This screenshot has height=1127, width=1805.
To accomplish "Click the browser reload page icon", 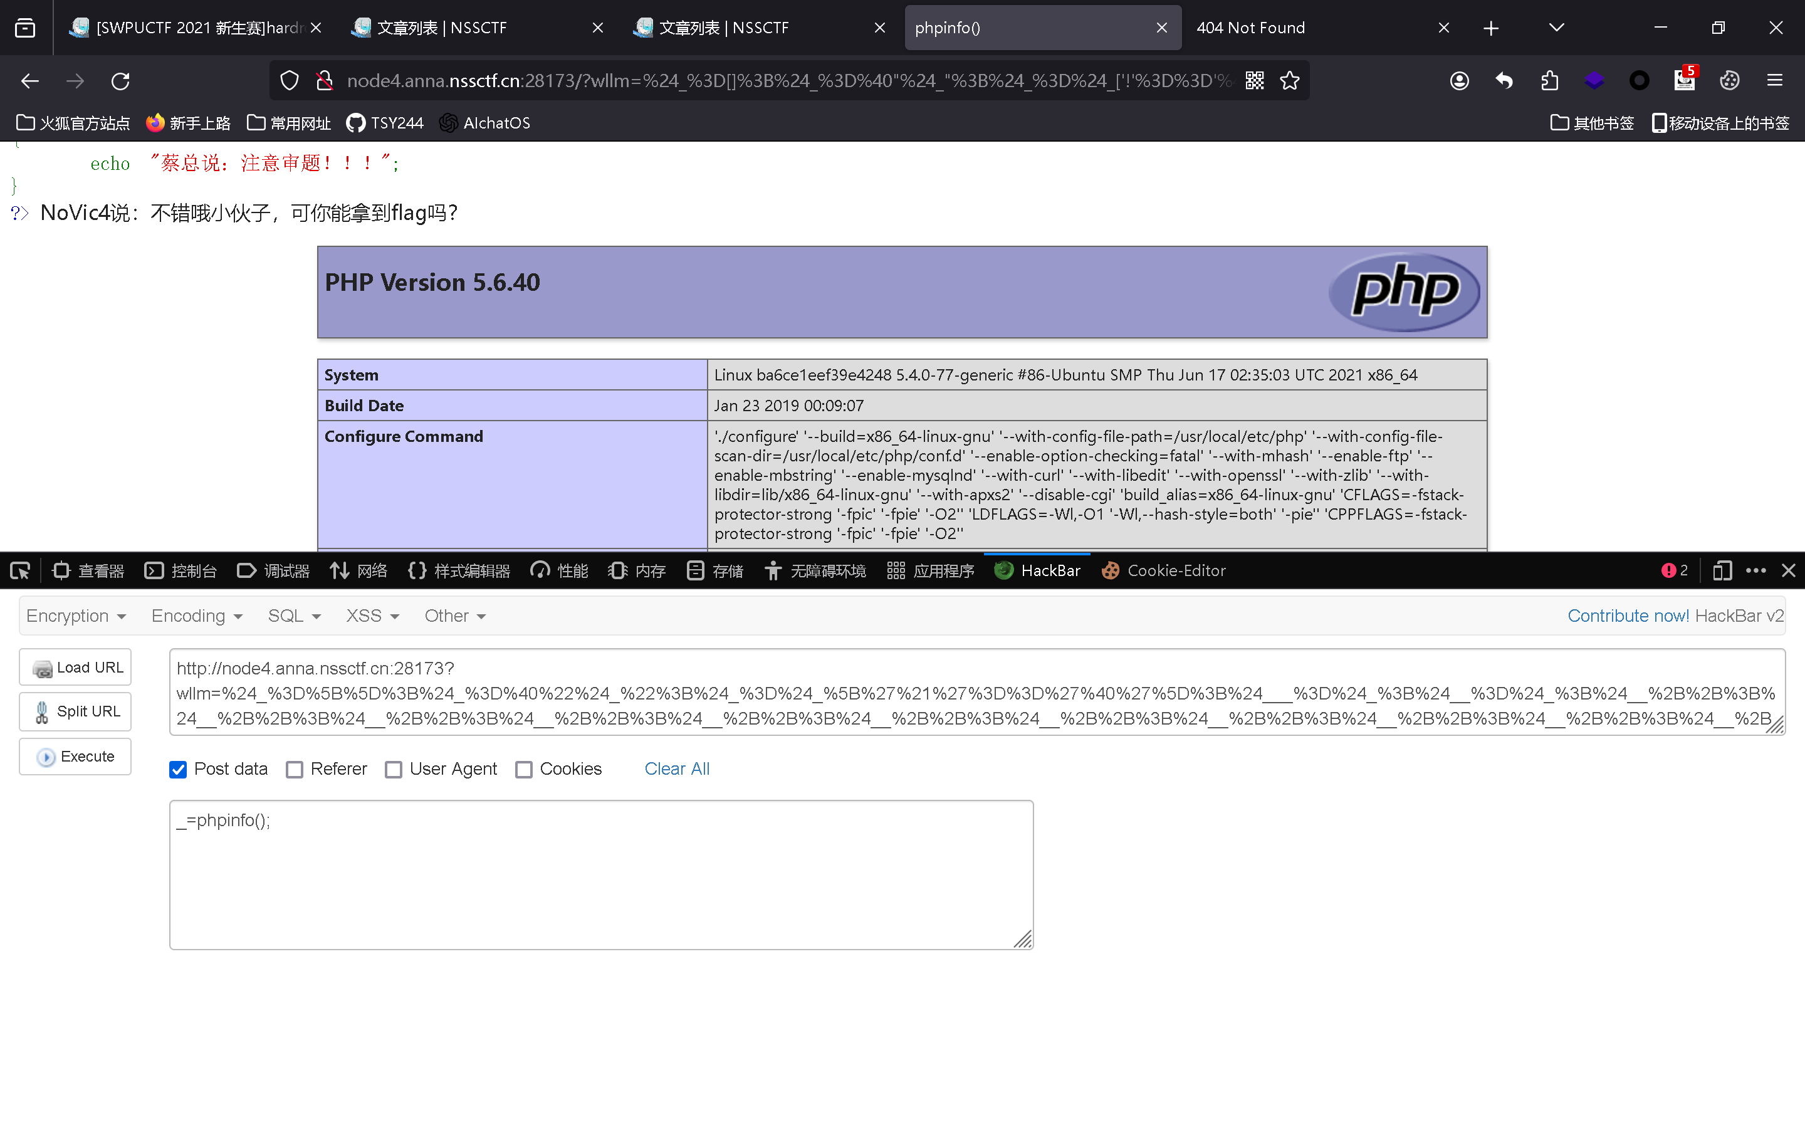I will [121, 80].
